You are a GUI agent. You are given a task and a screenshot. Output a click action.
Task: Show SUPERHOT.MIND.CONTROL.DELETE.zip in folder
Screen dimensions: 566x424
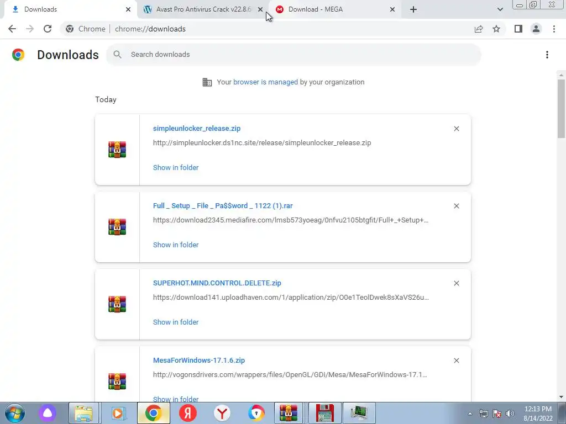click(175, 322)
